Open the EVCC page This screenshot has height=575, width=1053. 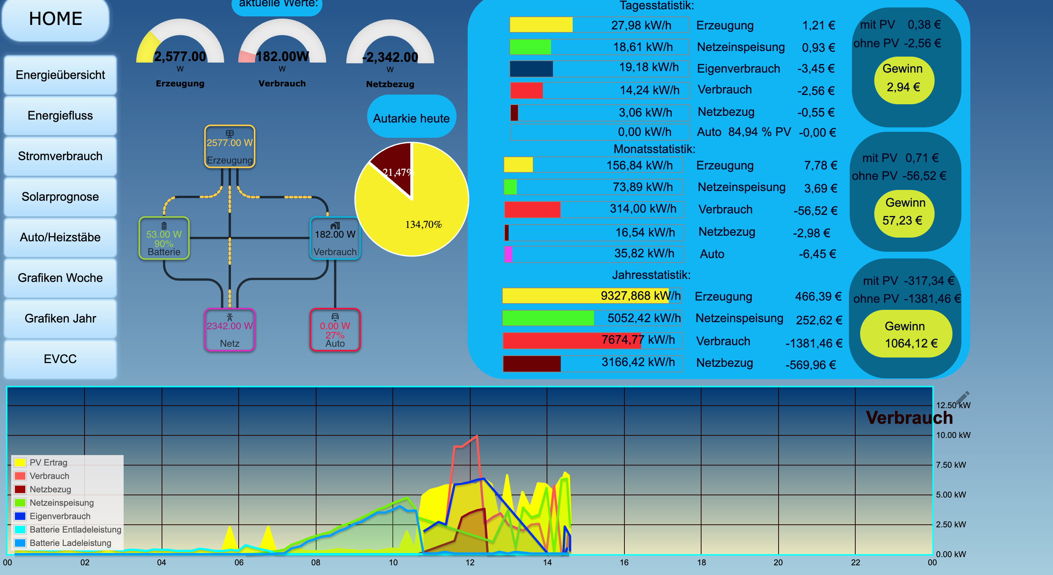[60, 359]
